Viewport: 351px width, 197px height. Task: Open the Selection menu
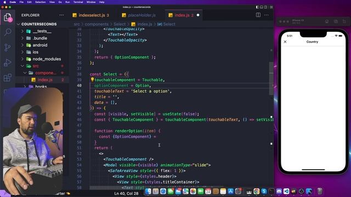pos(40,2)
